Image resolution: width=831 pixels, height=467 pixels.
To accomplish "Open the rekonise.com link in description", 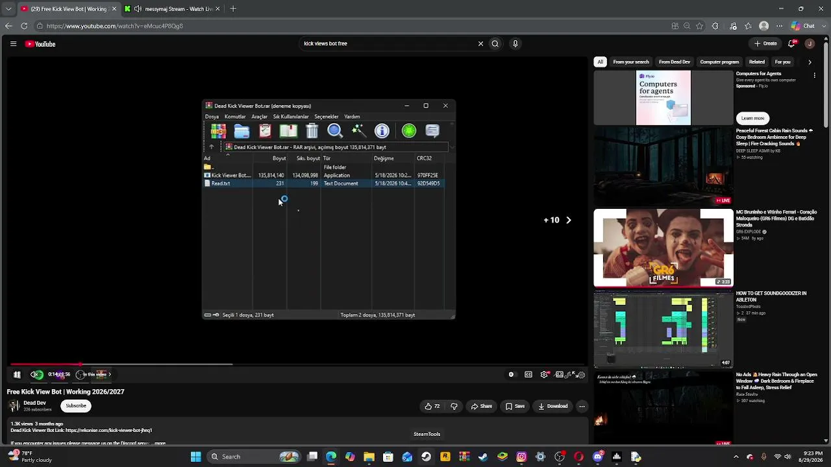I will [108, 430].
